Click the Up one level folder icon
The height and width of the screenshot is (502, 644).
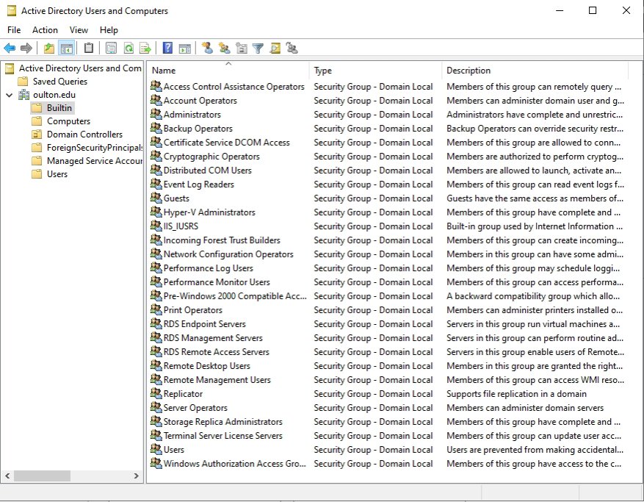click(49, 49)
